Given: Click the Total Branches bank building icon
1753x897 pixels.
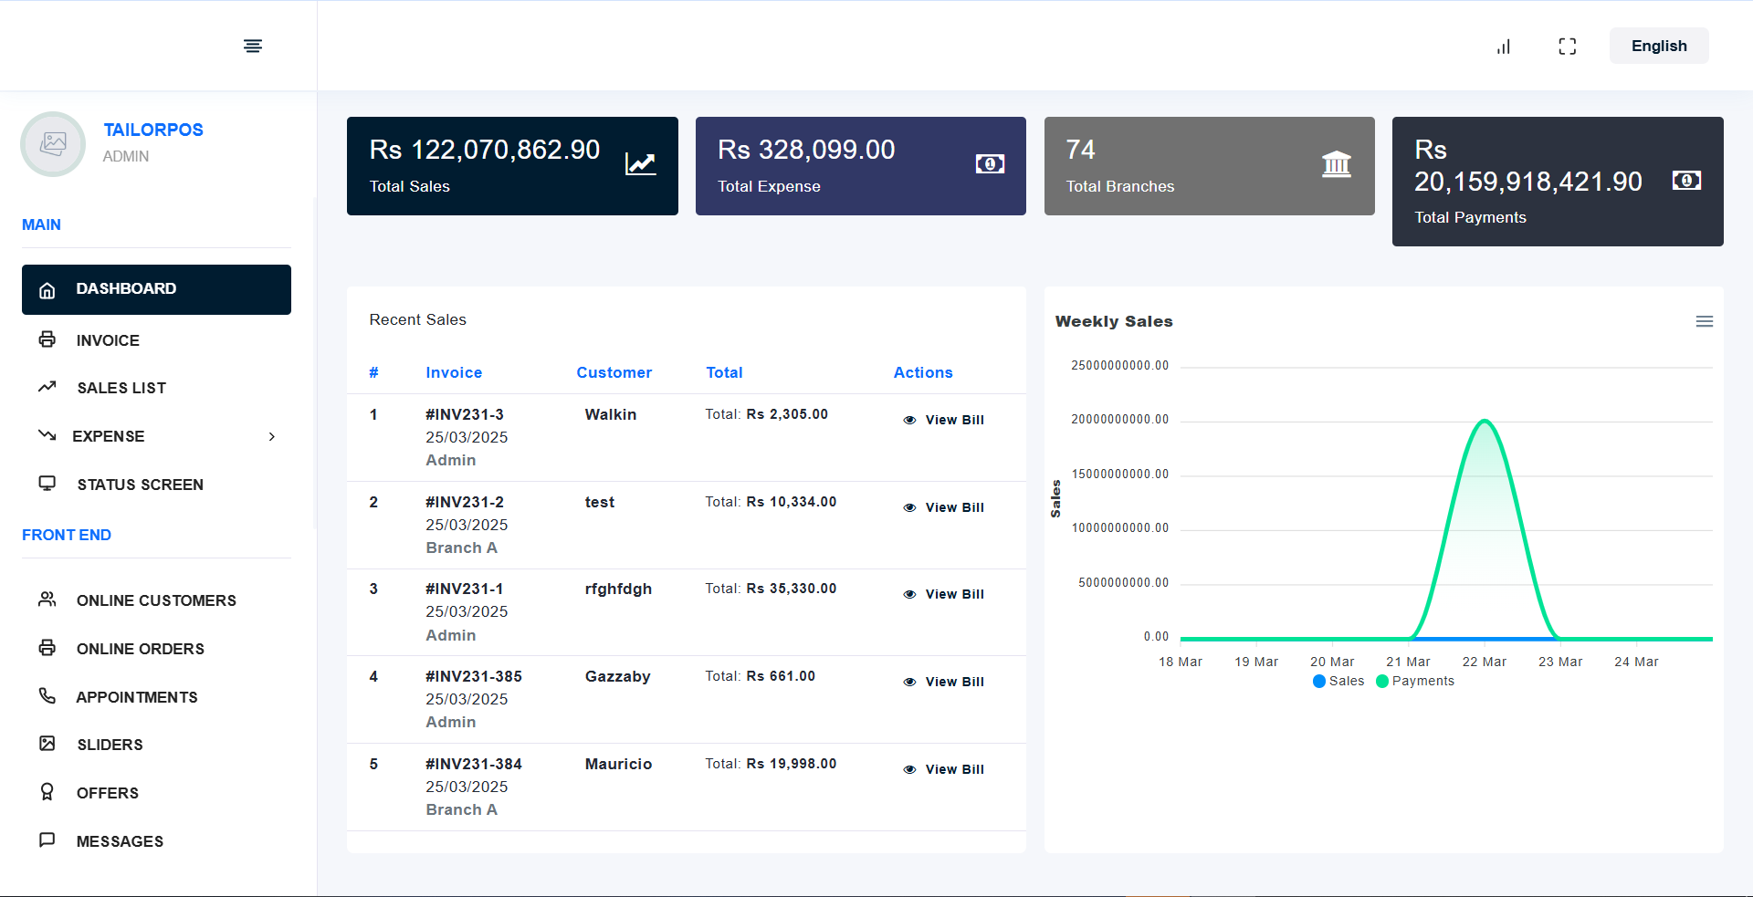Looking at the screenshot, I should (1336, 164).
